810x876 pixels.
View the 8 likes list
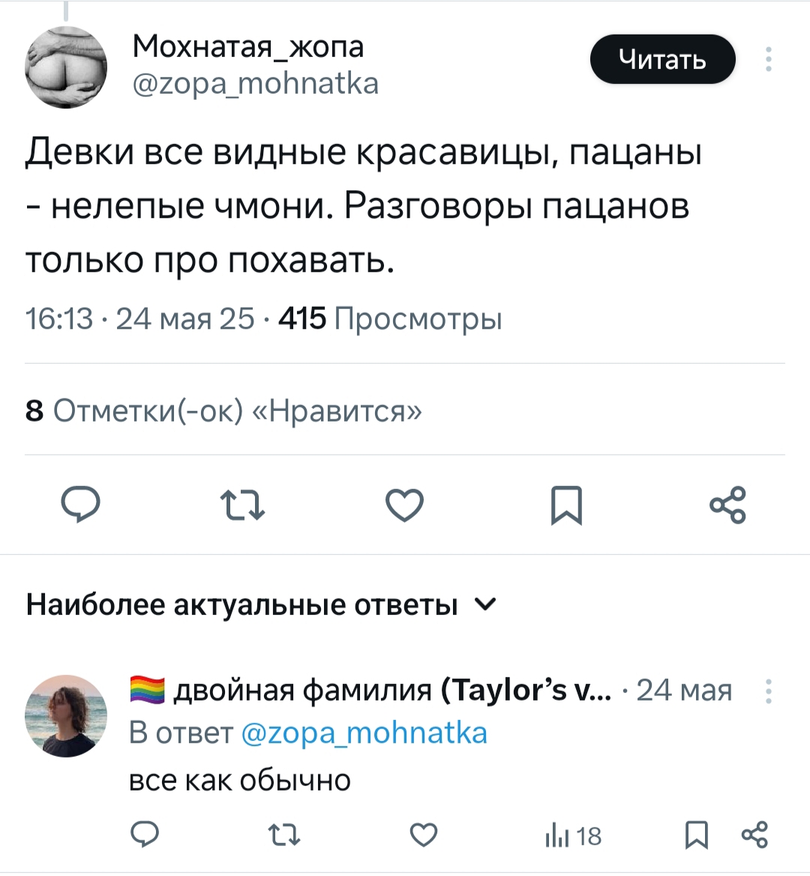223,411
